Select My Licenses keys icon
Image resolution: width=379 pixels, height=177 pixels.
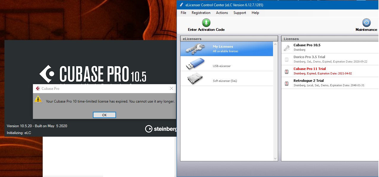pyautogui.click(x=196, y=49)
